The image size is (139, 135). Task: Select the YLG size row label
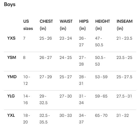point(11,96)
